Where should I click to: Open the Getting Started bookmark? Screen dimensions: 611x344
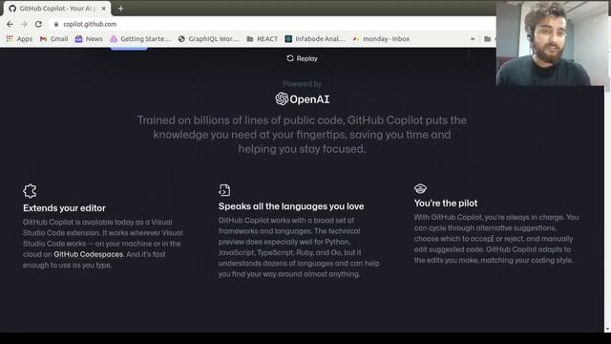point(140,39)
